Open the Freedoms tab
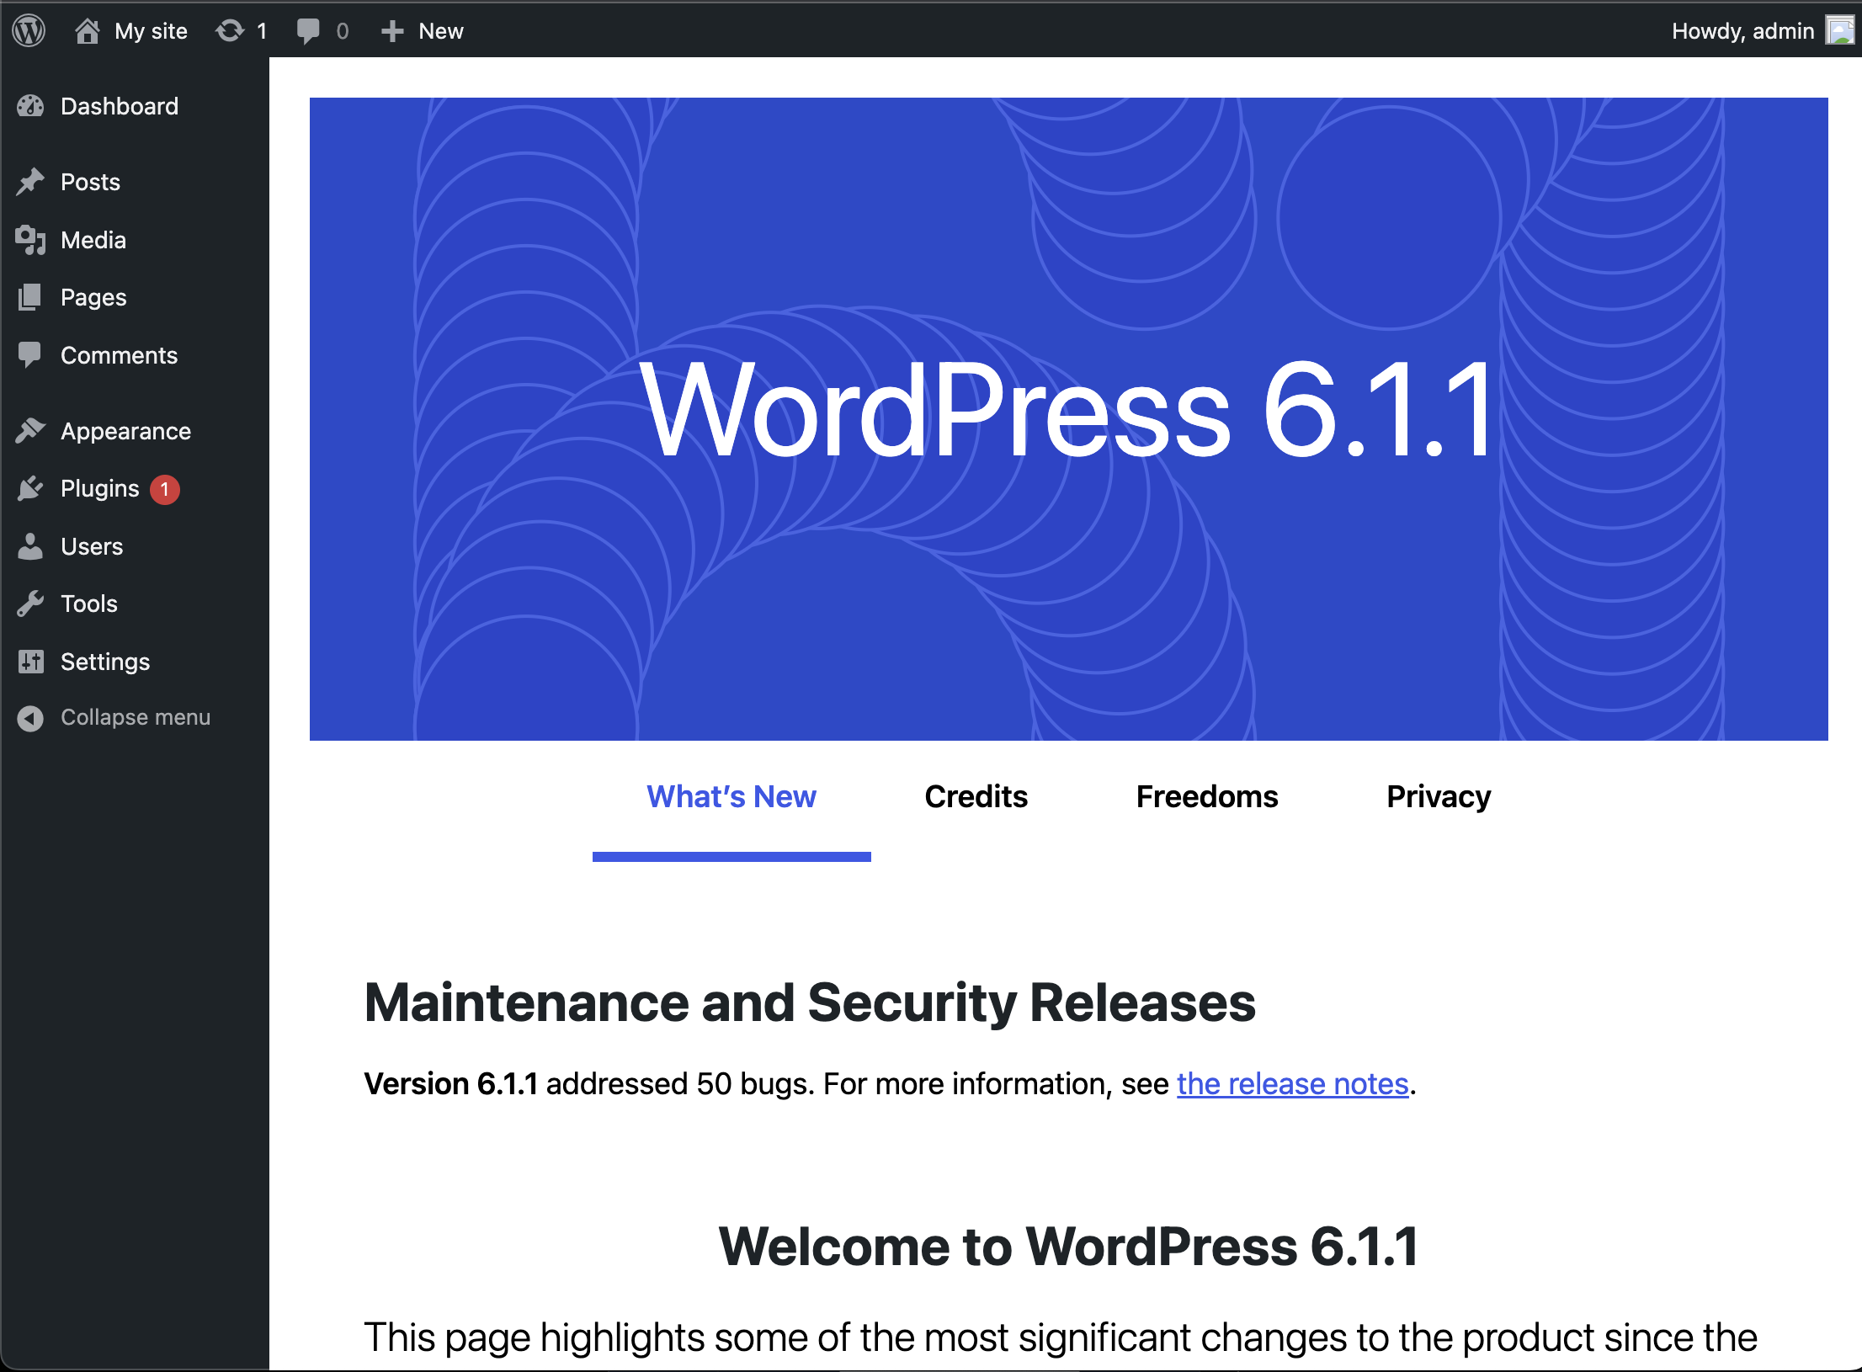 coord(1207,796)
